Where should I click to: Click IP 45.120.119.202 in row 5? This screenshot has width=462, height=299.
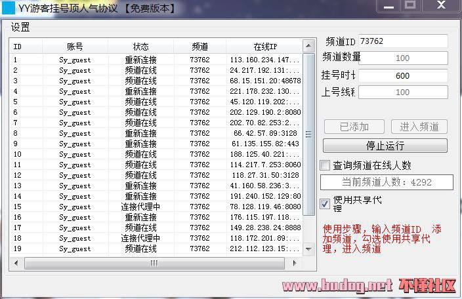[x=264, y=102]
